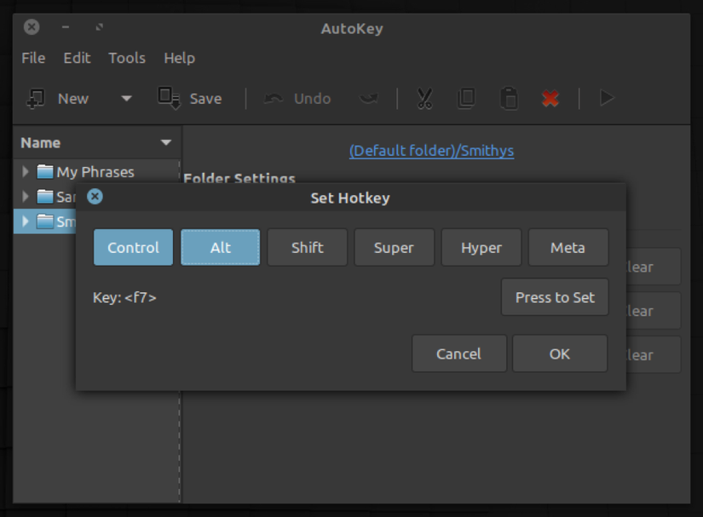Click the Redo toolbar icon

[369, 98]
